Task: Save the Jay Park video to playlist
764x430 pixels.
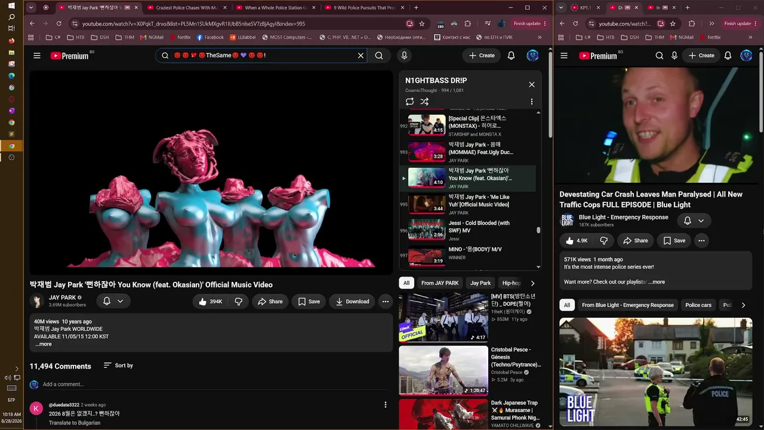Action: [309, 302]
